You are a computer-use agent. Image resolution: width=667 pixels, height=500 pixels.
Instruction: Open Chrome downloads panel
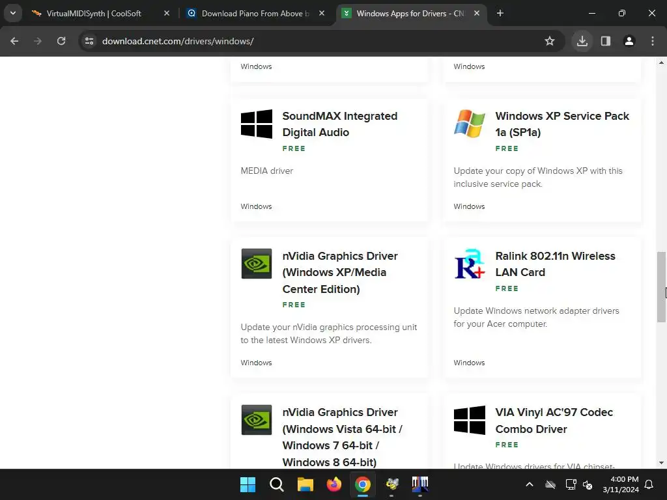pos(582,41)
